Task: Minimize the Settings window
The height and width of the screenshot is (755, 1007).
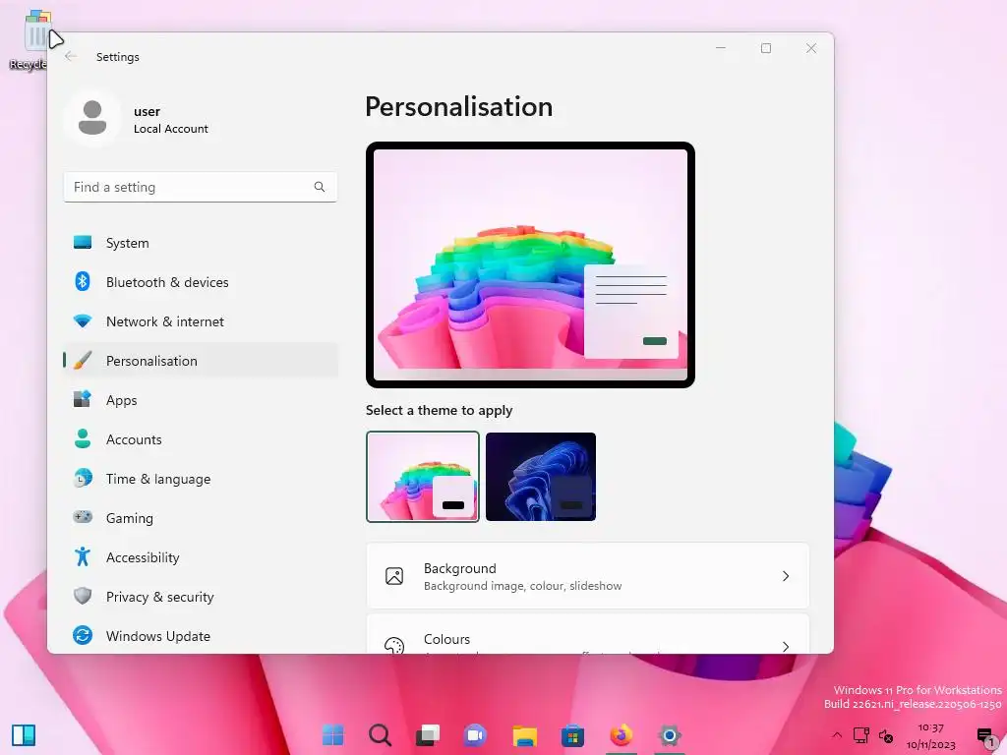Action: (x=721, y=48)
